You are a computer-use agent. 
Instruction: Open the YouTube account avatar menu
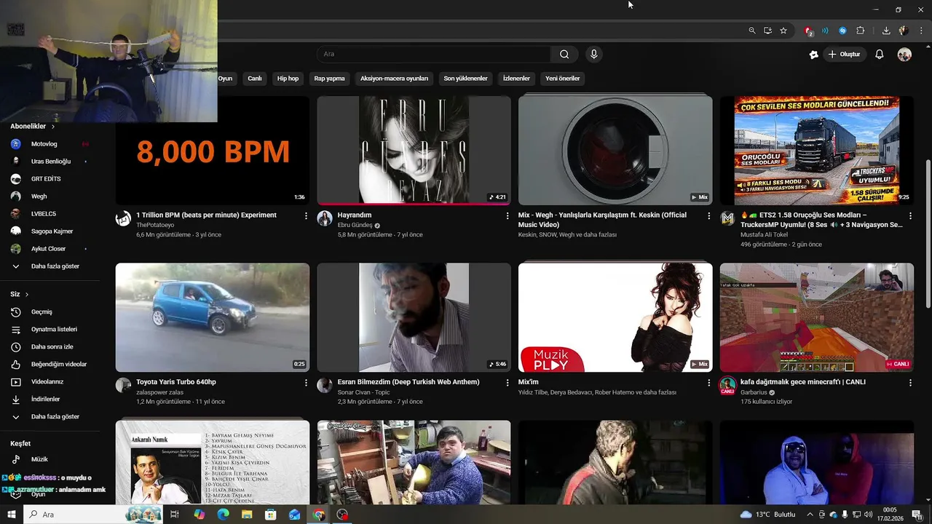904,55
